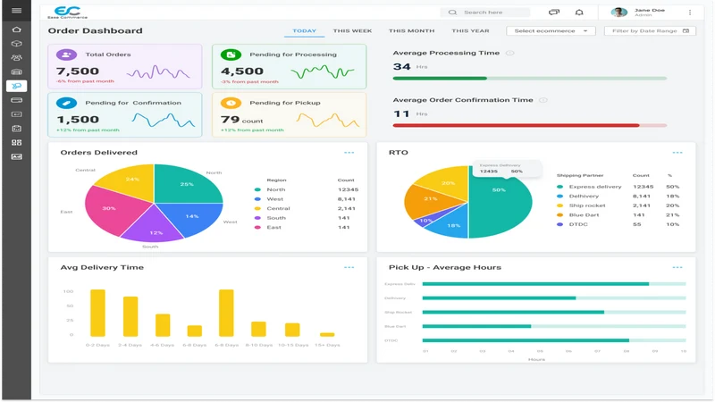Open the image/ad icon at sidebar bottom
Viewport: 715px width, 402px height.
[16, 157]
